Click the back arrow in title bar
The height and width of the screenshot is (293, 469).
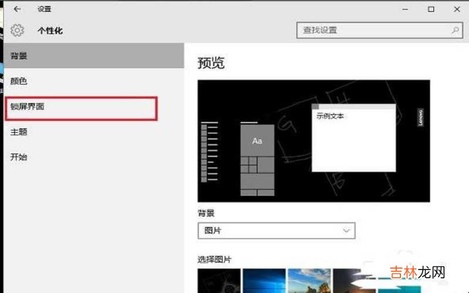point(17,9)
